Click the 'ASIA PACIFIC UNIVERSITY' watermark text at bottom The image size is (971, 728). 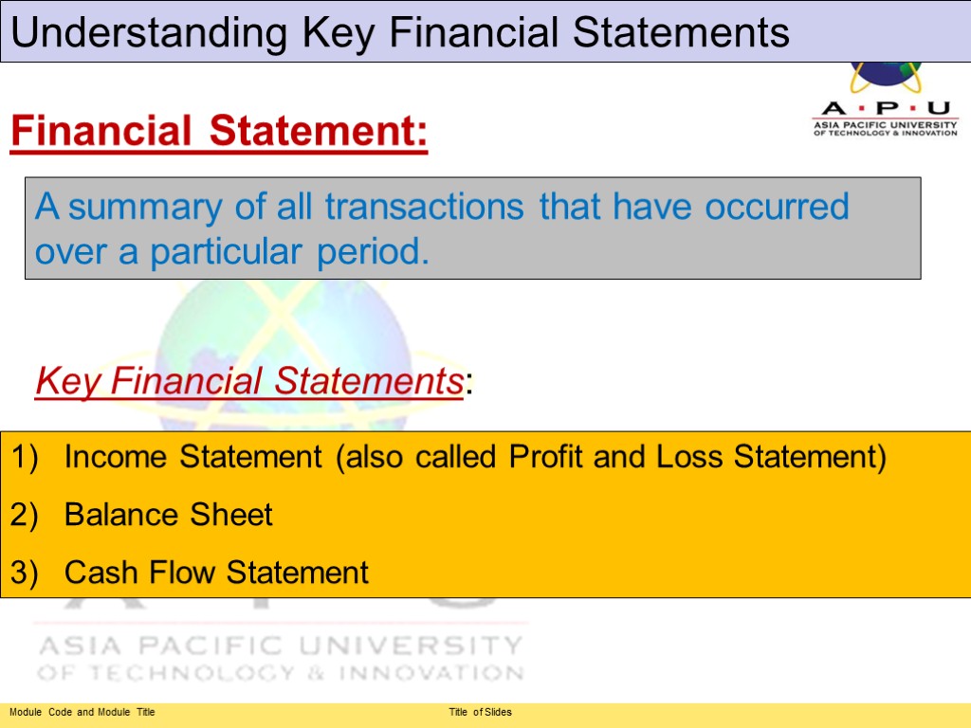coord(280,646)
